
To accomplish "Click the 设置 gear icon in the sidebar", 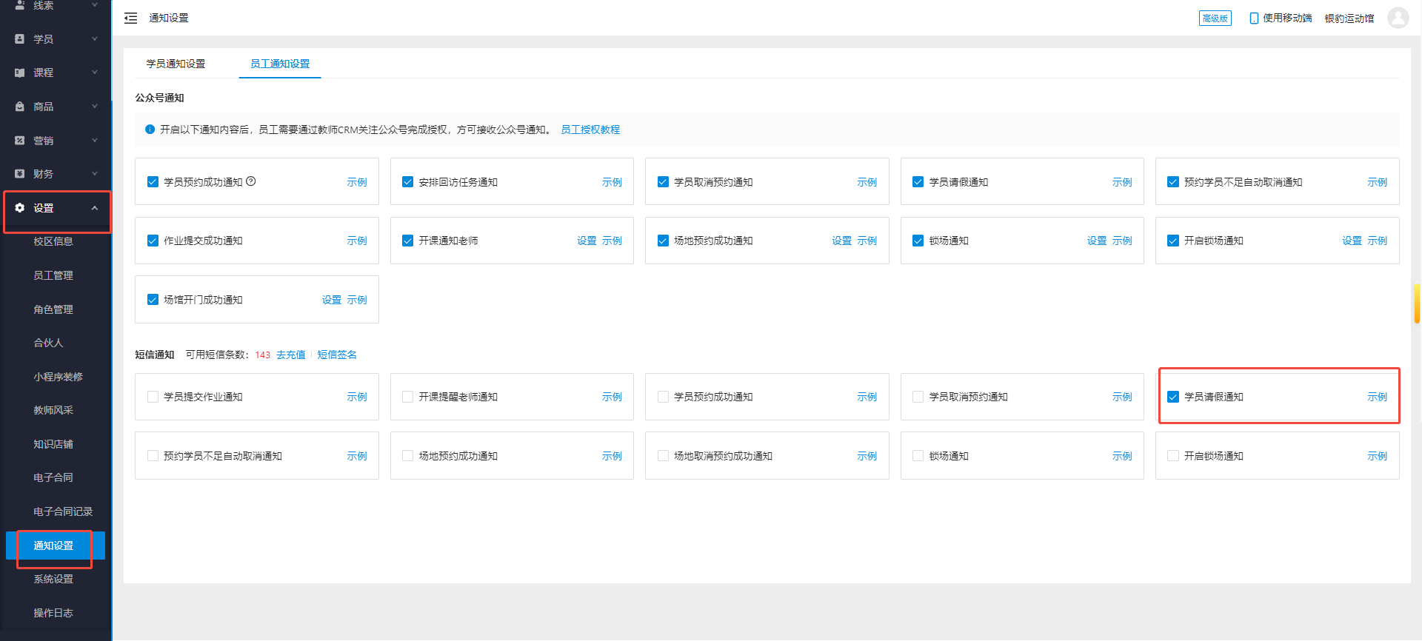I will 20,208.
